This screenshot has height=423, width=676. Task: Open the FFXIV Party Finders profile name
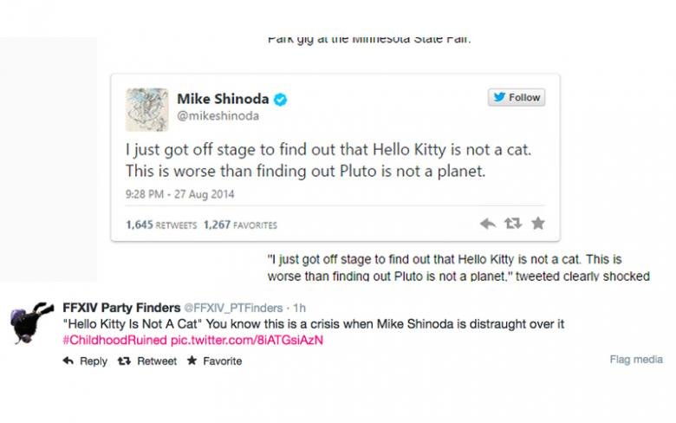pos(120,307)
